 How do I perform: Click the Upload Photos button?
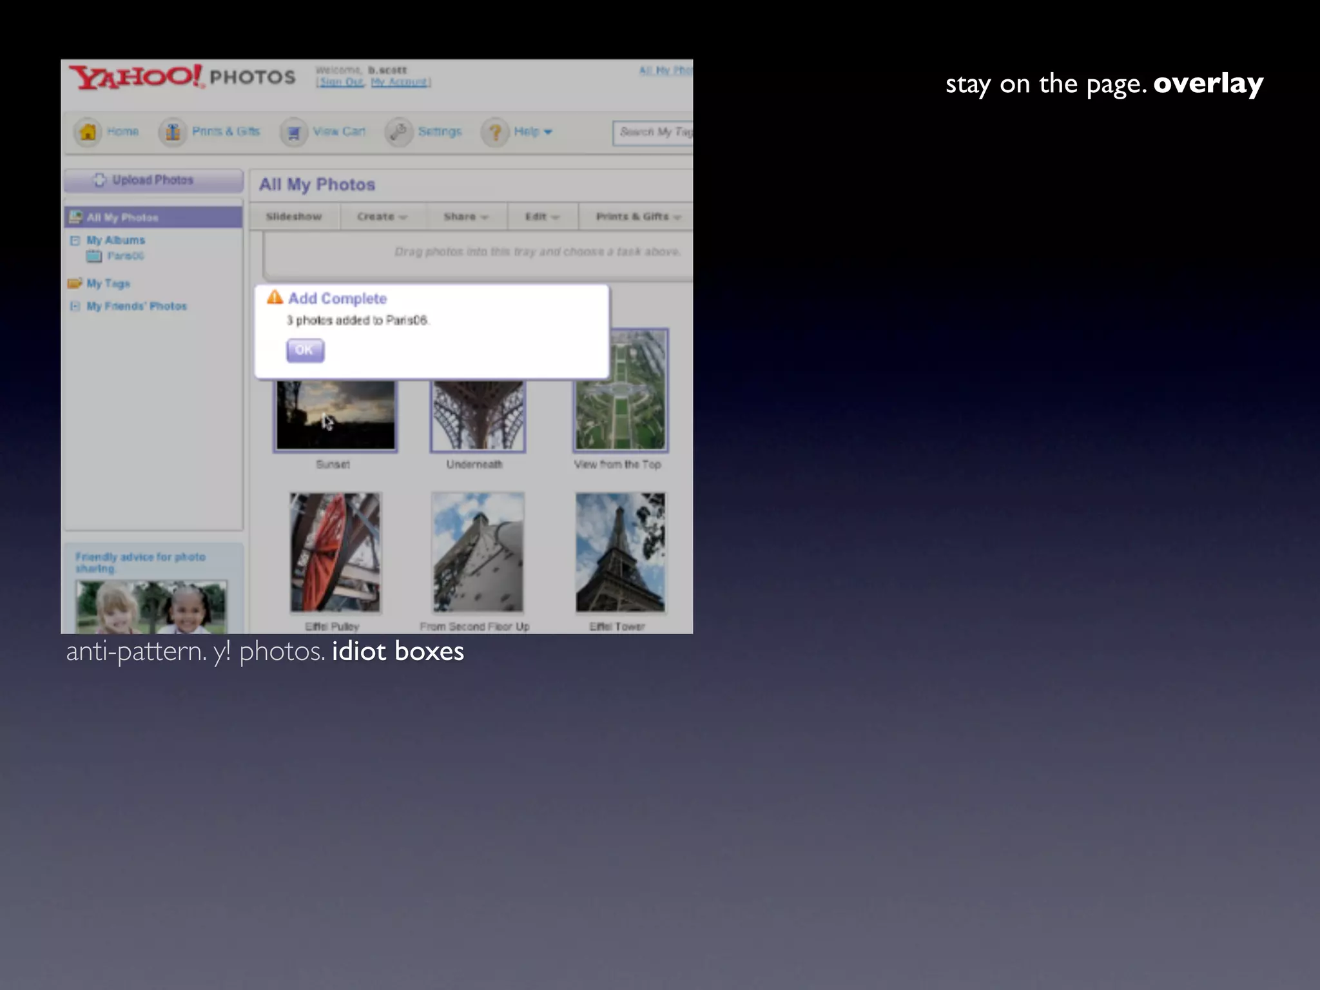point(153,180)
